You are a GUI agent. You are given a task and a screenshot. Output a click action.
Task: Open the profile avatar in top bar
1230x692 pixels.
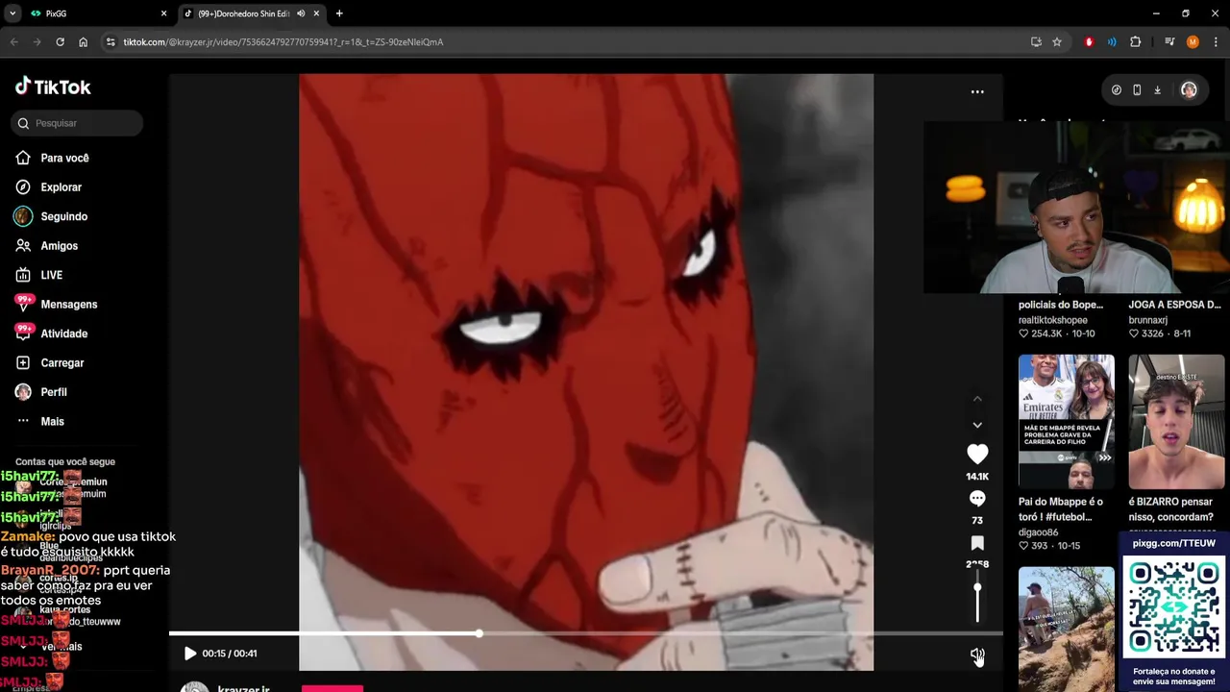(1189, 90)
